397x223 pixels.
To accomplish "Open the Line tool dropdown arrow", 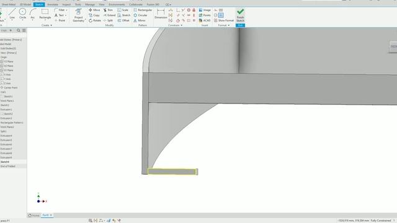I will click(x=12, y=20).
